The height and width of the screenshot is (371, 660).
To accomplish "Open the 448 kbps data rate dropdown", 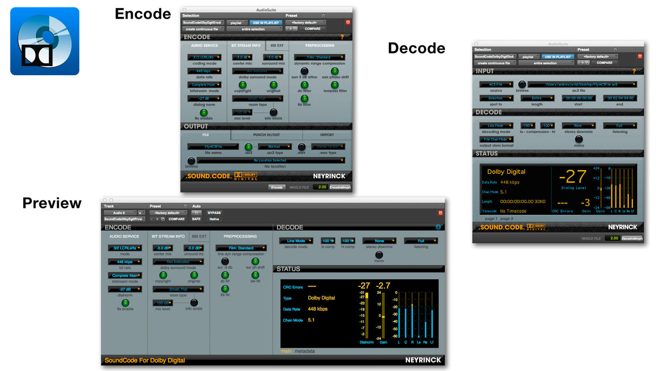I will pyautogui.click(x=204, y=71).
